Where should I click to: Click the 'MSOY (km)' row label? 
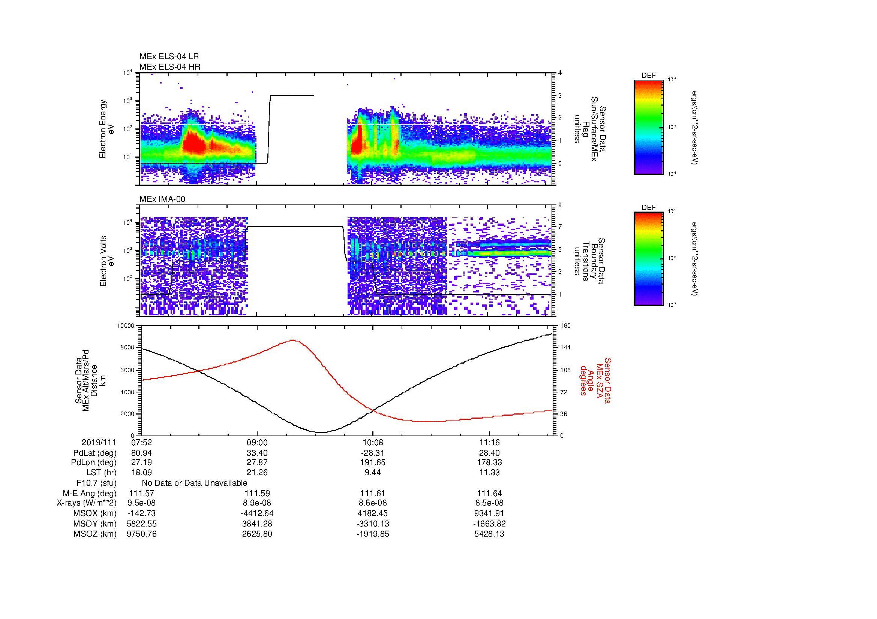95,524
